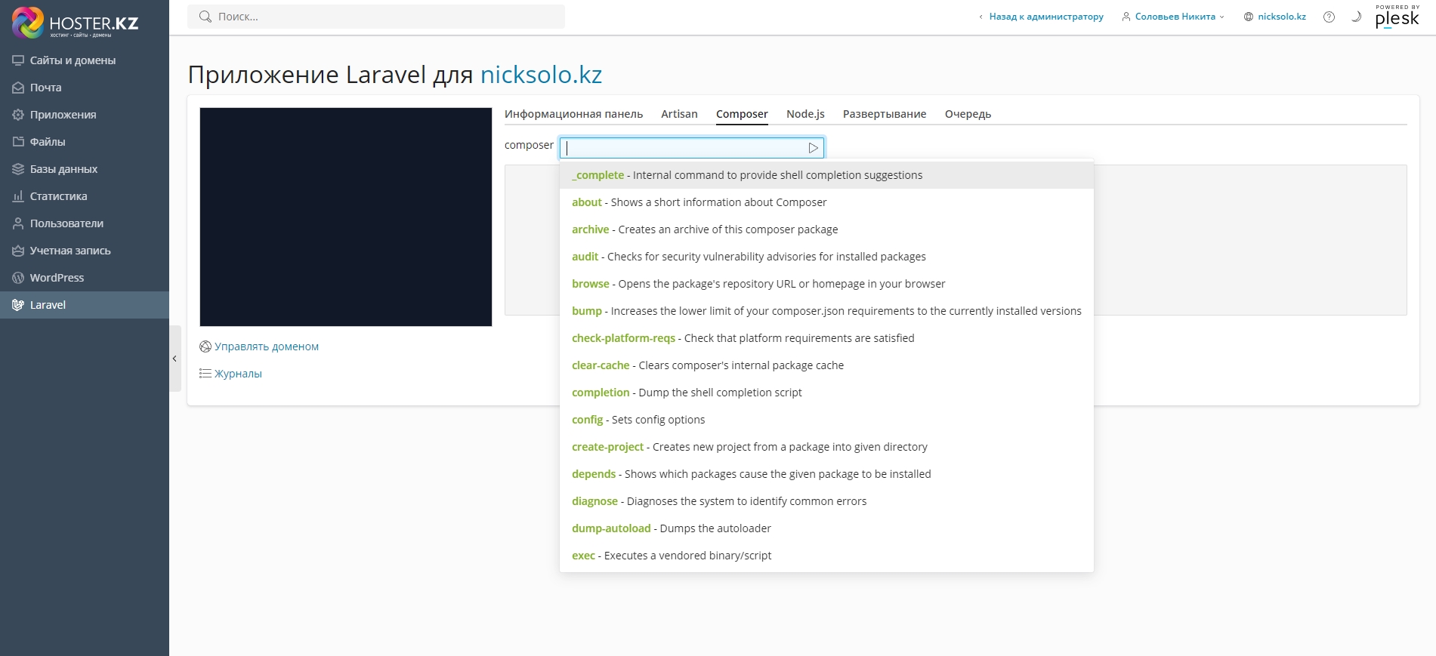Image resolution: width=1436 pixels, height=656 pixels.
Task: Open Приложения in sidebar
Action: coord(85,115)
